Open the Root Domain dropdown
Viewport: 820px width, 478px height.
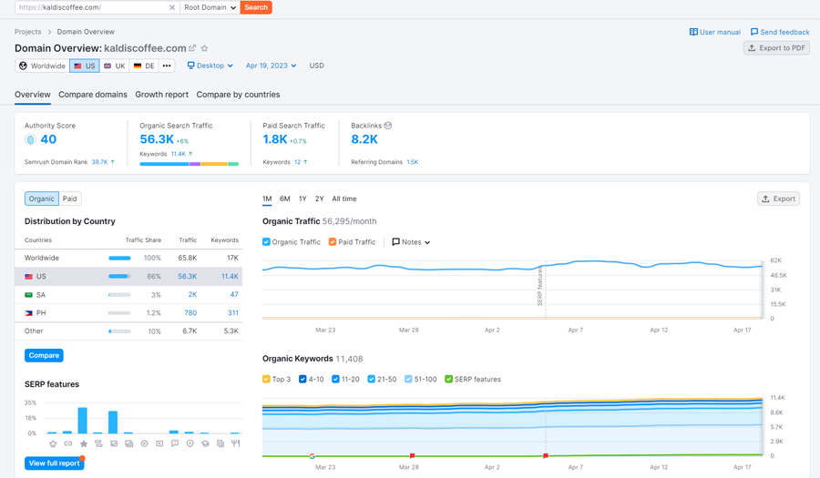(x=210, y=7)
